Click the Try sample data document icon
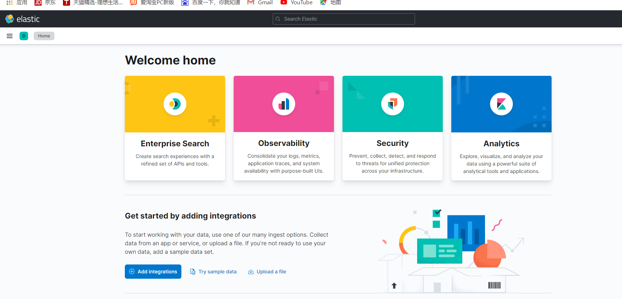622x299 pixels. (x=193, y=272)
